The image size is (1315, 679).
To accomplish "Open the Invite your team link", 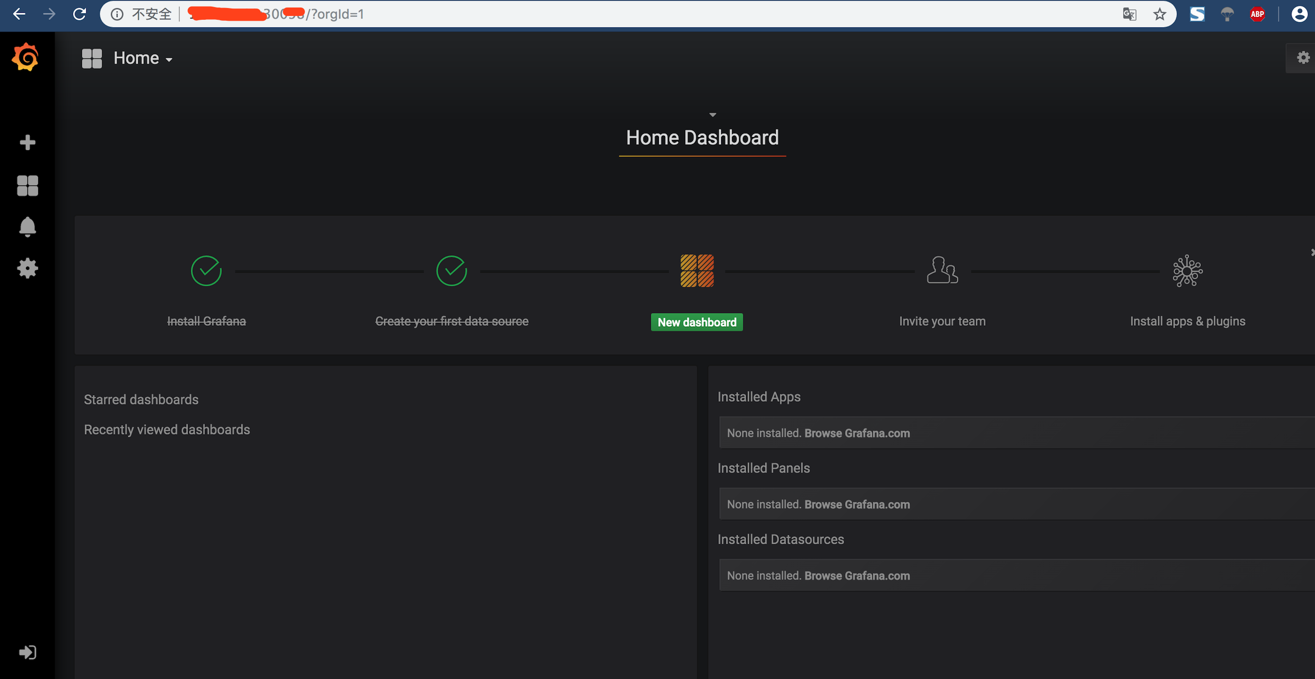I will coord(942,322).
